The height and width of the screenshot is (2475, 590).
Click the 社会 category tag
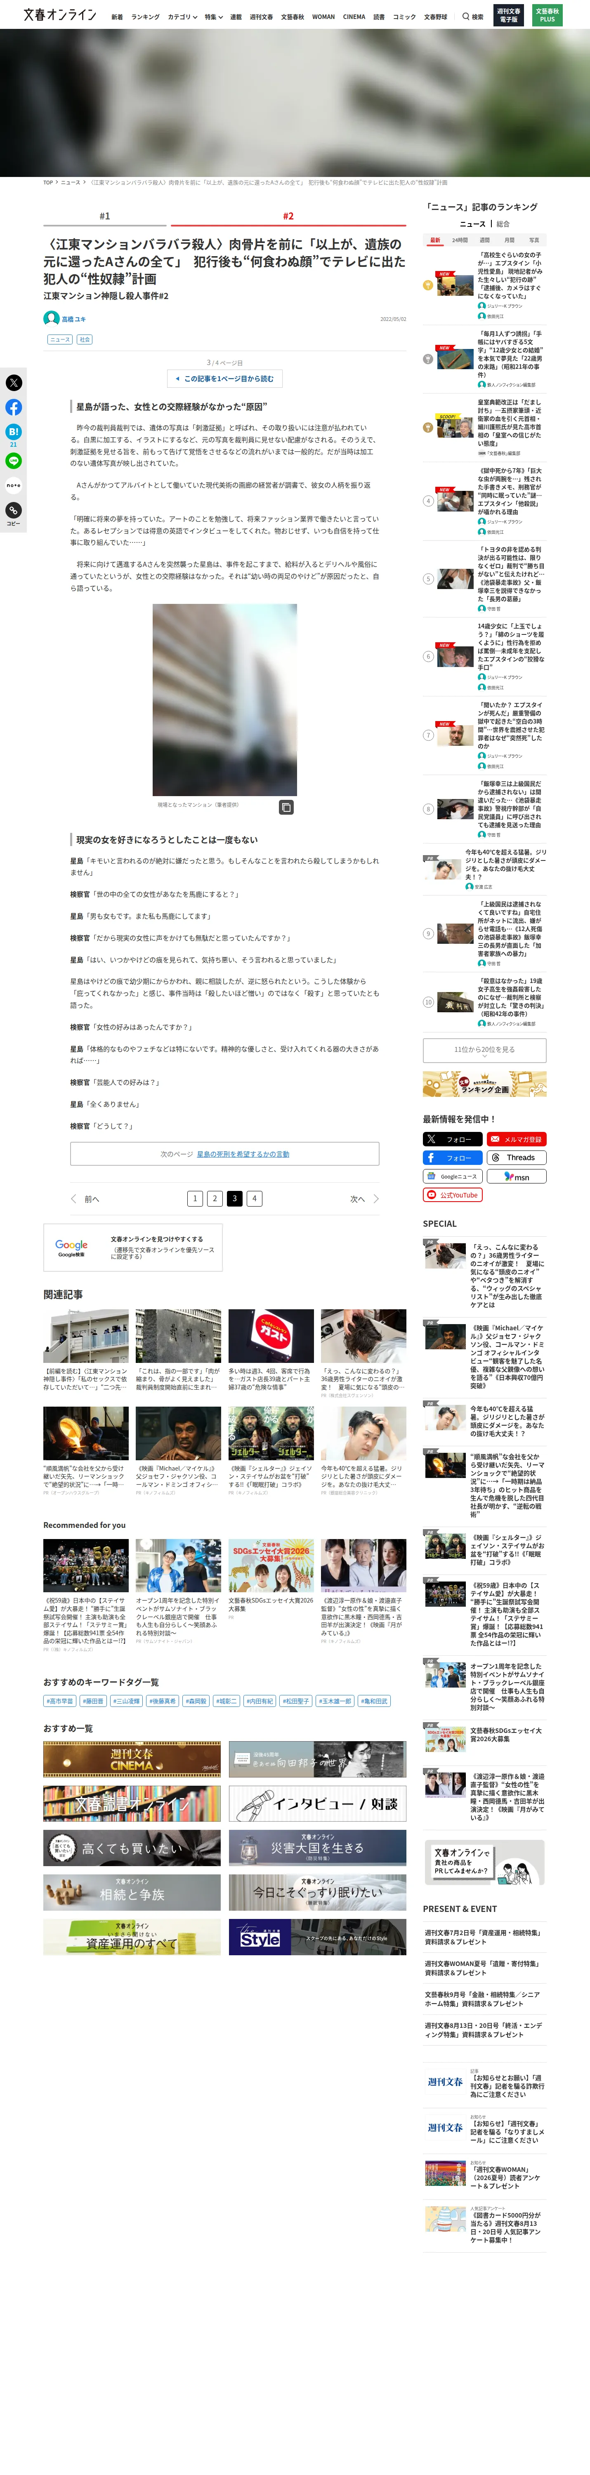[x=85, y=339]
